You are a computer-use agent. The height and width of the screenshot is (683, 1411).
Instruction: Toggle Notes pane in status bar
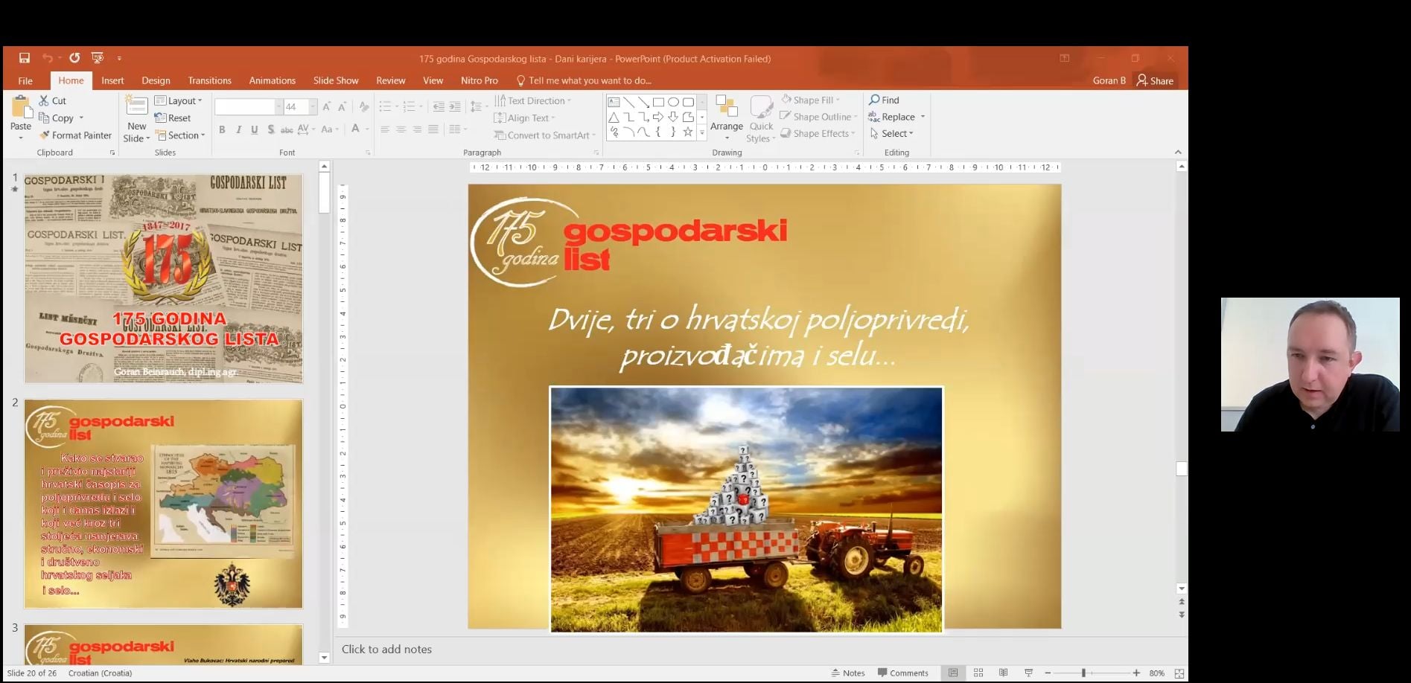pos(848,673)
